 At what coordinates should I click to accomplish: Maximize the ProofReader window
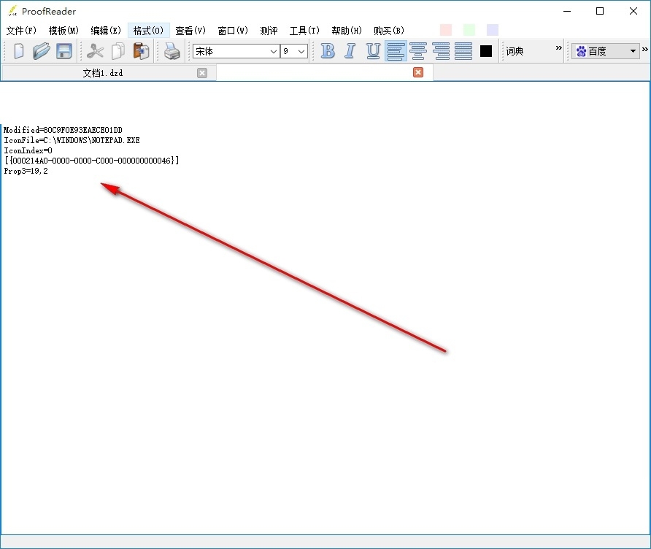point(600,11)
